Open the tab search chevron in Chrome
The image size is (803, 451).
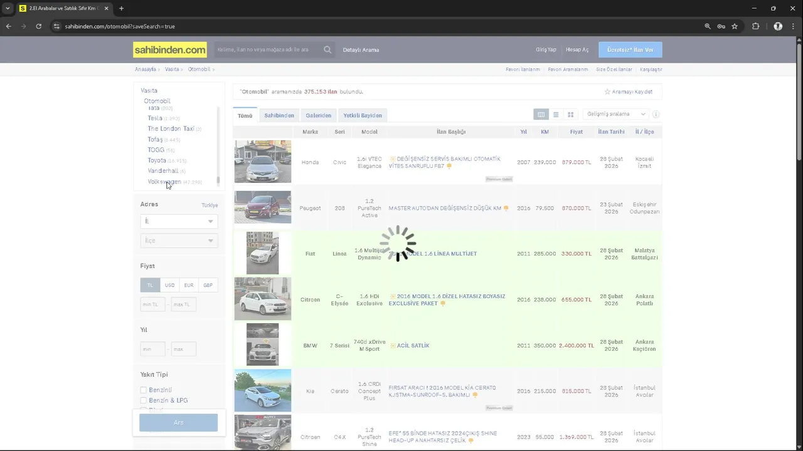(x=8, y=8)
